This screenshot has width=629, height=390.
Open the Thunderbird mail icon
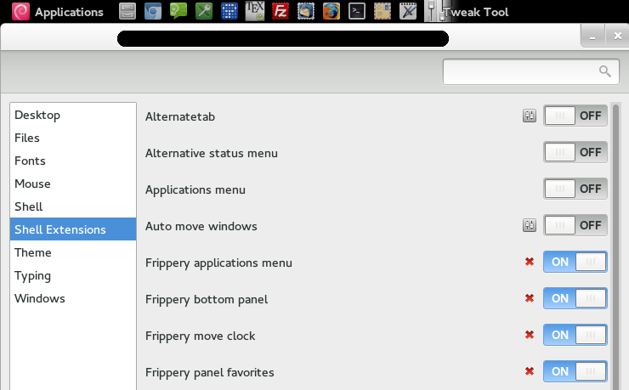point(306,12)
